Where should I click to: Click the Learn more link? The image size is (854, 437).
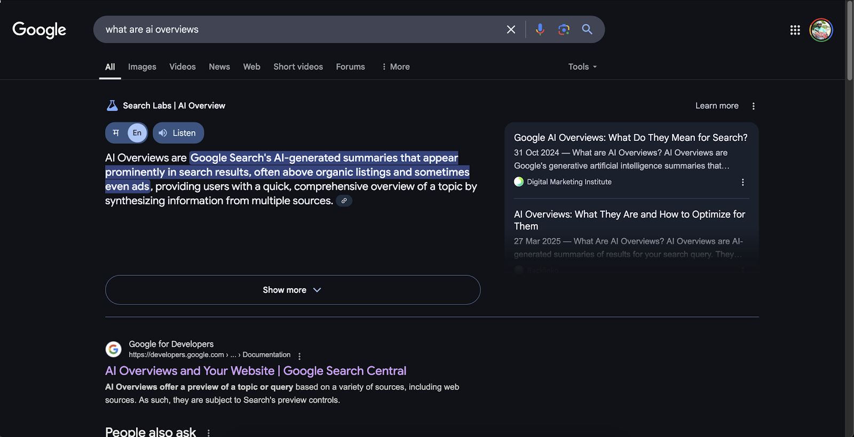point(717,106)
